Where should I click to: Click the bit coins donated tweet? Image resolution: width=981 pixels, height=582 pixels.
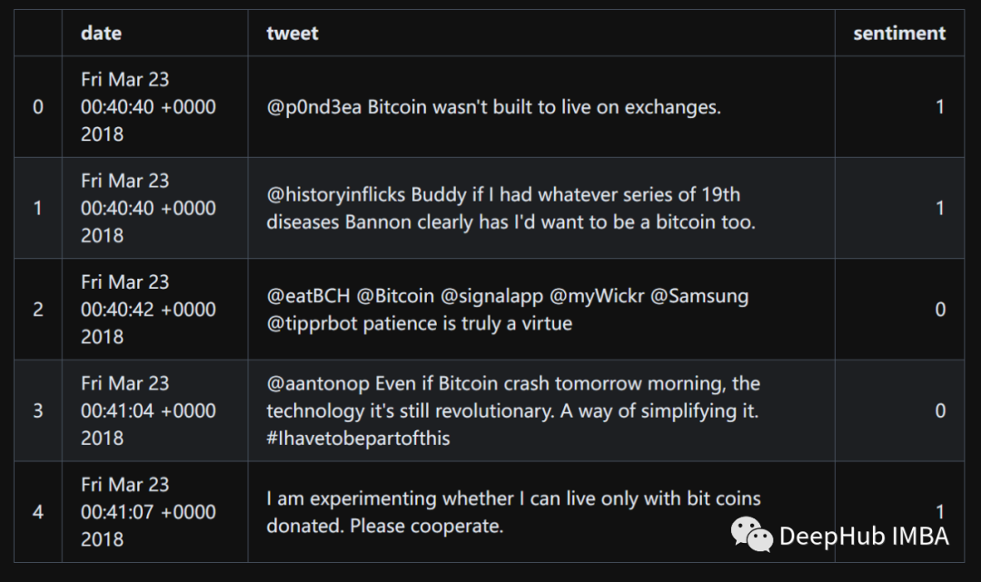513,512
